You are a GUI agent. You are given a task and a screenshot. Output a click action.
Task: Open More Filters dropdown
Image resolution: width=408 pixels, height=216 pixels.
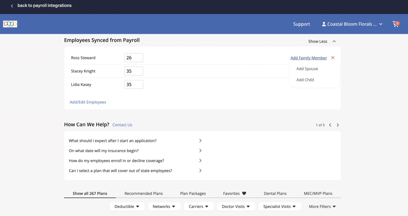click(322, 206)
